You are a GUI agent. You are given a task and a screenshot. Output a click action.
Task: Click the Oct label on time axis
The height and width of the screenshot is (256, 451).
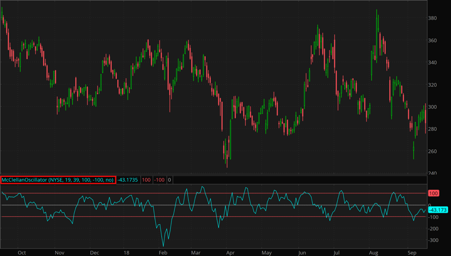click(21, 252)
